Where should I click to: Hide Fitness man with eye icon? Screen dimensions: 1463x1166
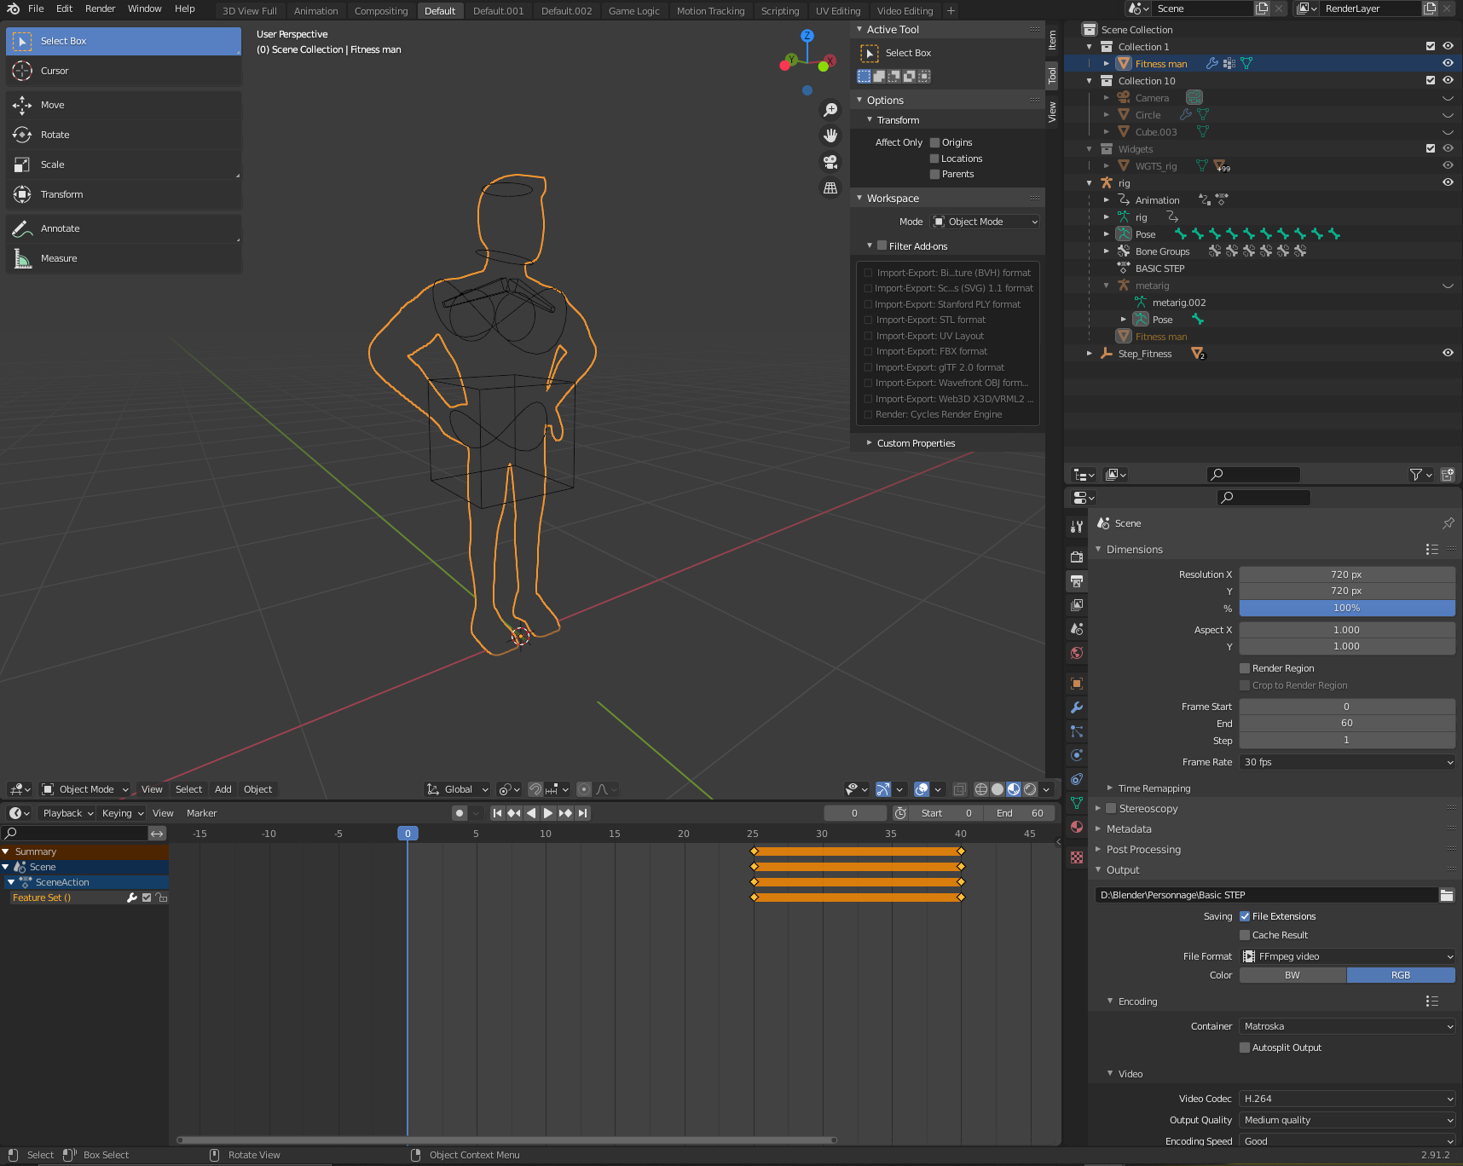[x=1448, y=63]
